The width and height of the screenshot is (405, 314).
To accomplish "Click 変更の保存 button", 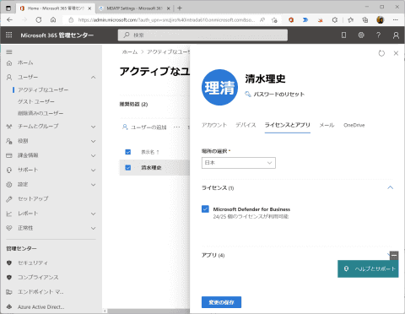I will click(x=221, y=302).
